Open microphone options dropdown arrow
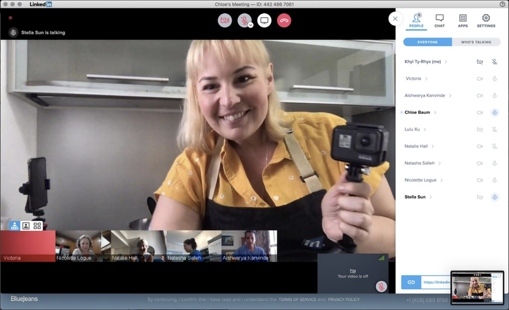This screenshot has height=310, width=509. [x=251, y=24]
